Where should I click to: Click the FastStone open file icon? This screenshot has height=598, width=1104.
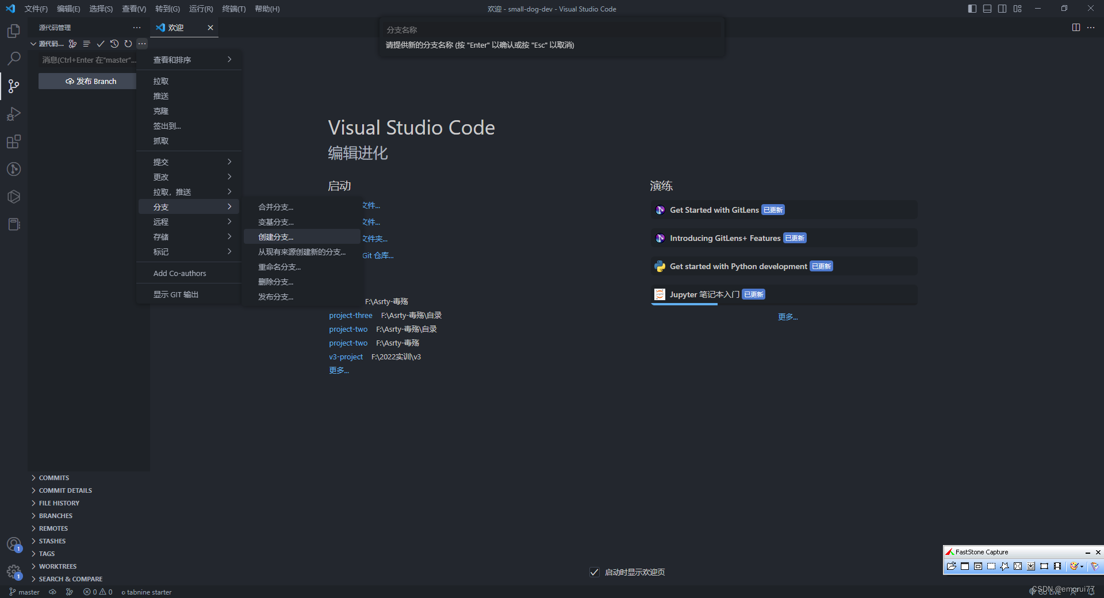coord(951,566)
